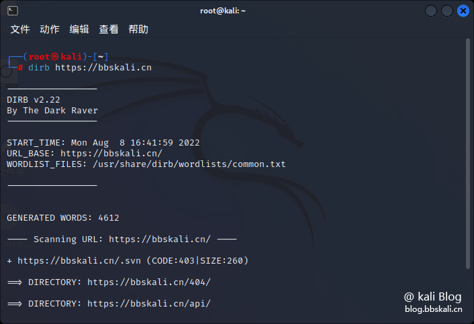
Task: Click the https://bbskali.cn/api/ directory link
Action: (149, 303)
